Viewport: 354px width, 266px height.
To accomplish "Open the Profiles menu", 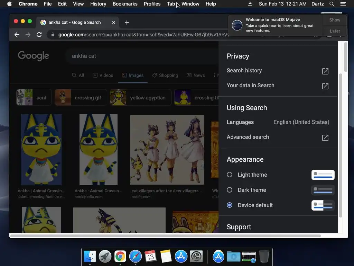I will 152,4.
